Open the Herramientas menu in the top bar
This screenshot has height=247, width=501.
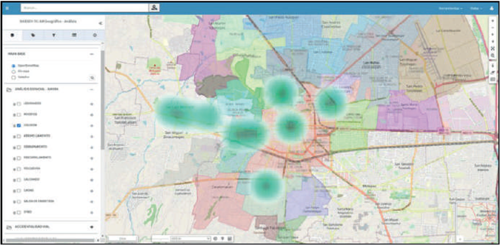[x=452, y=8]
